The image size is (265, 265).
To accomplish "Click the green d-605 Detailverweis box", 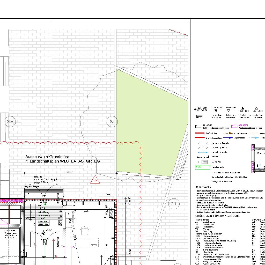I will 202,167.
